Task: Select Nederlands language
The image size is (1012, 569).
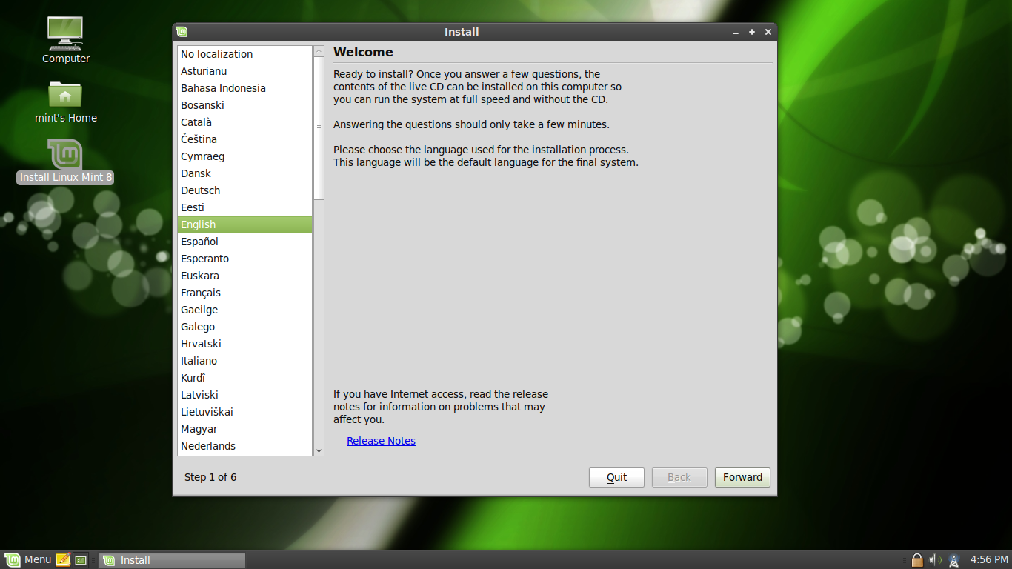Action: pyautogui.click(x=244, y=446)
